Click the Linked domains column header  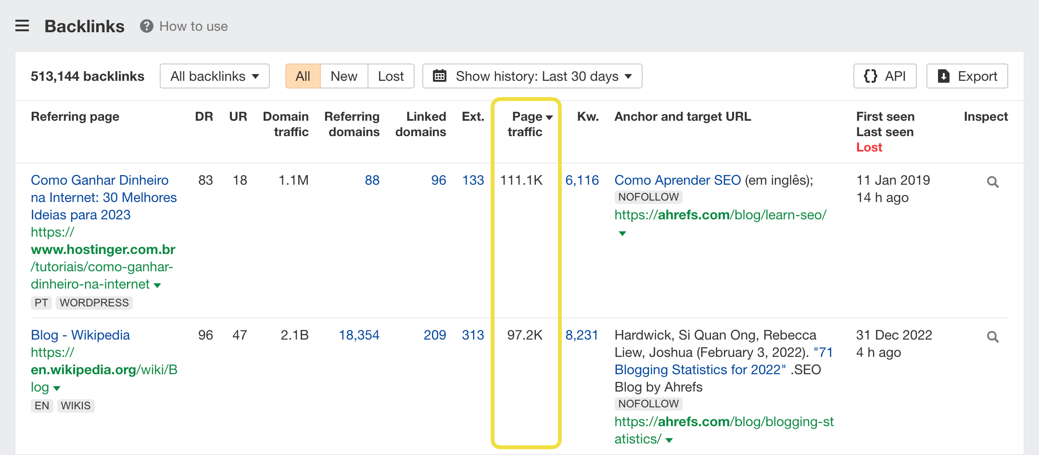[421, 124]
